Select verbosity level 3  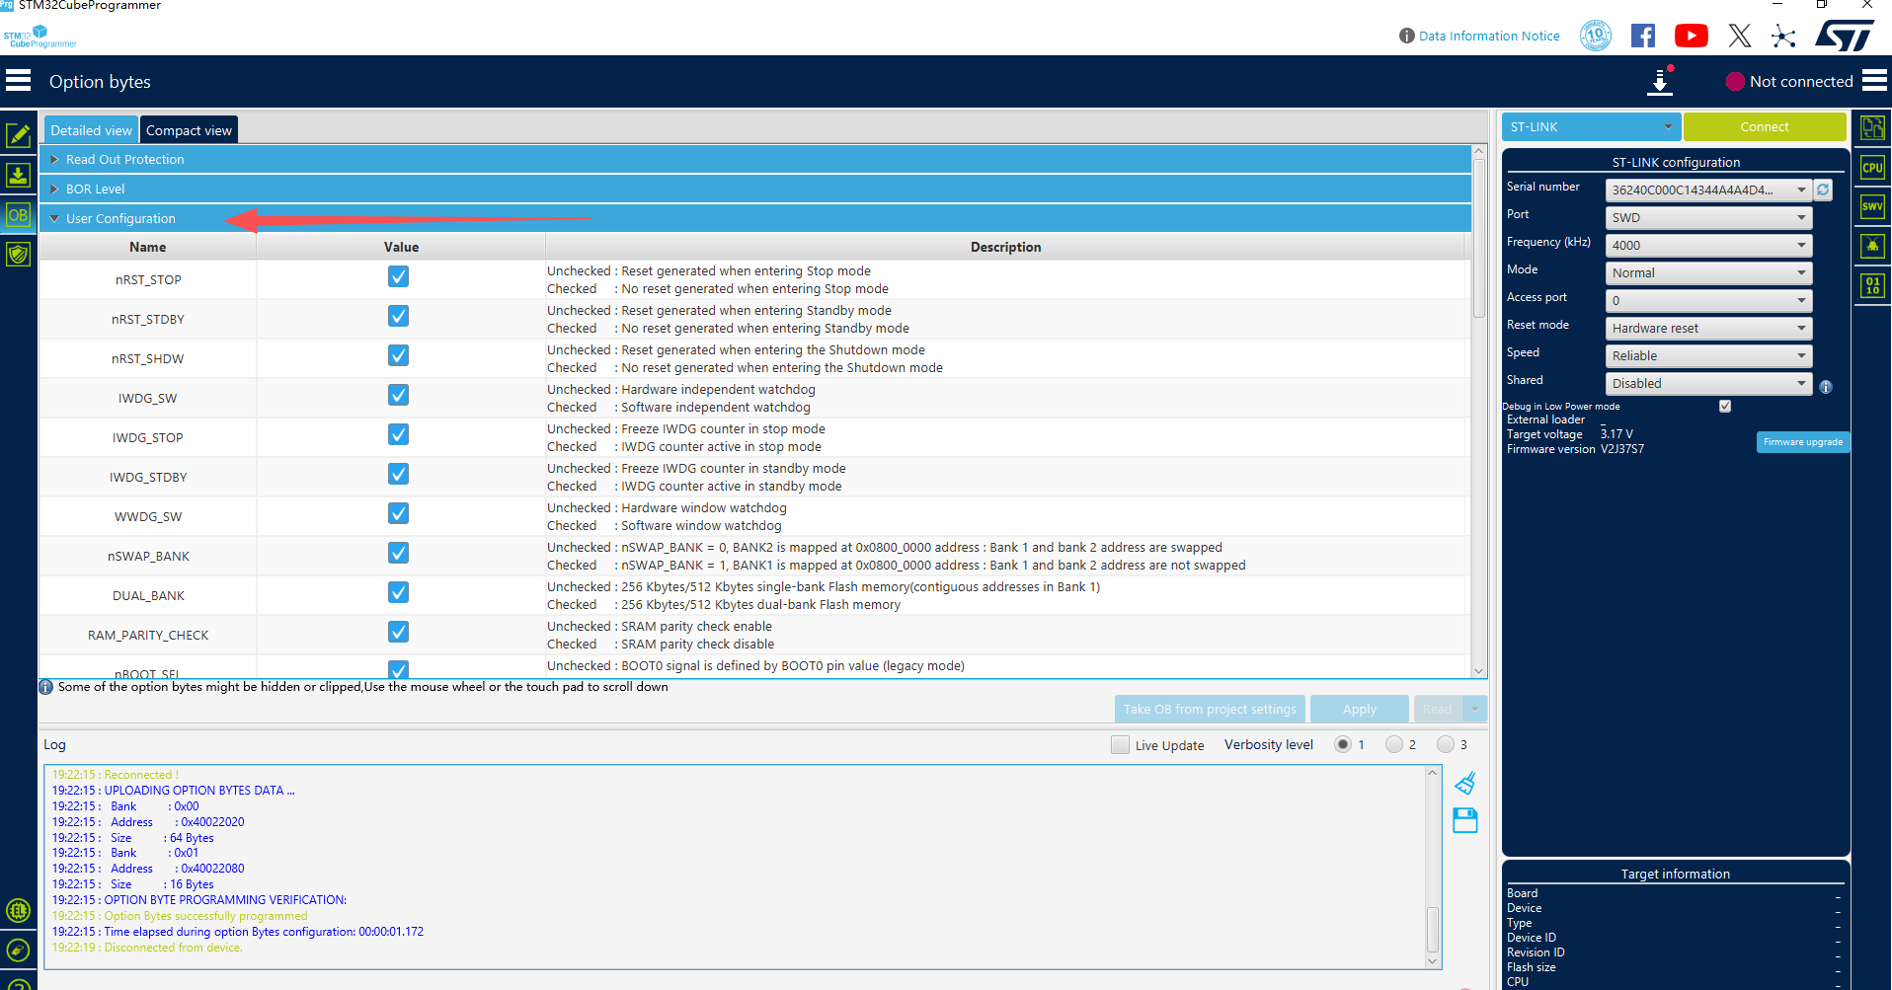click(1446, 744)
